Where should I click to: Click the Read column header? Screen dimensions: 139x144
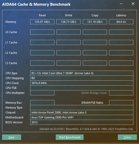click(x=42, y=15)
